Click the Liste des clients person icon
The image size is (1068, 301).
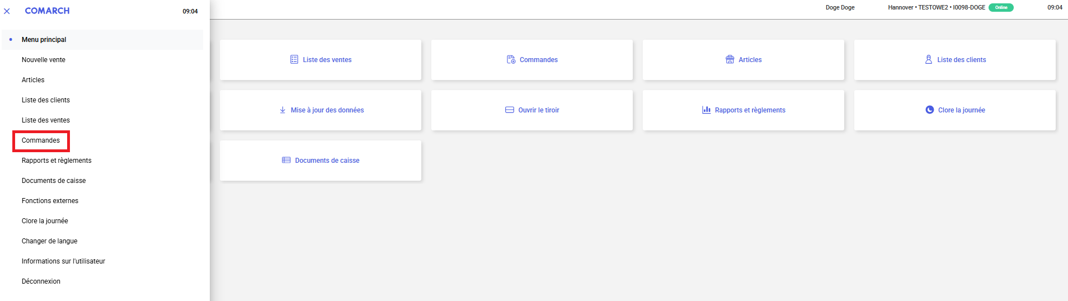[x=929, y=59]
